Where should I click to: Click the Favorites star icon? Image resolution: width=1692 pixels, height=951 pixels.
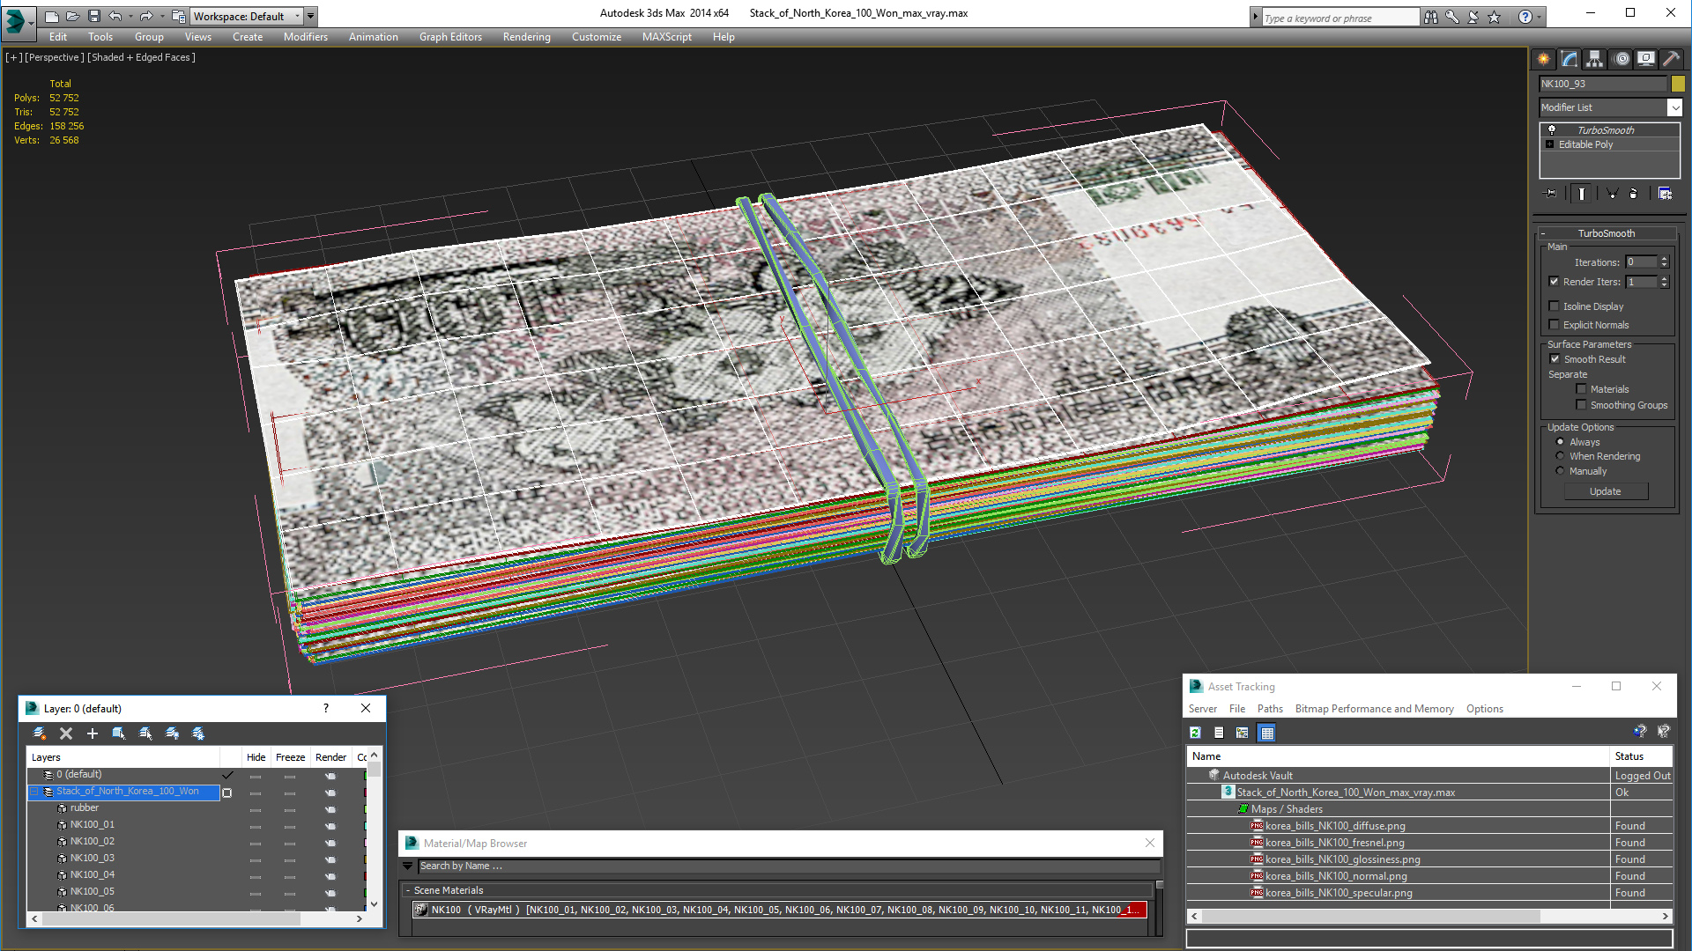(1495, 17)
